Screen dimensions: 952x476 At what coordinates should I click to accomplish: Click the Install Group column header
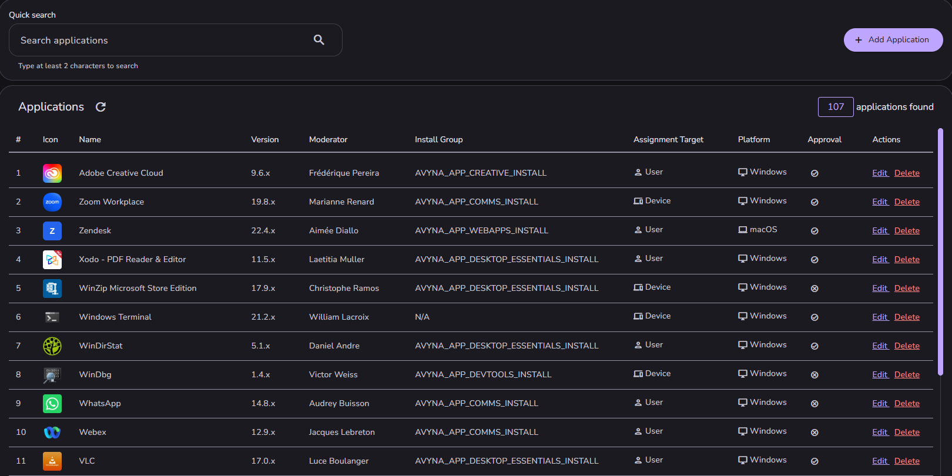(x=439, y=140)
